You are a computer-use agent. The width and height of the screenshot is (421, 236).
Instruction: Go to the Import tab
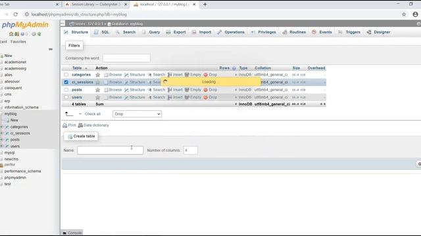[x=201, y=32]
